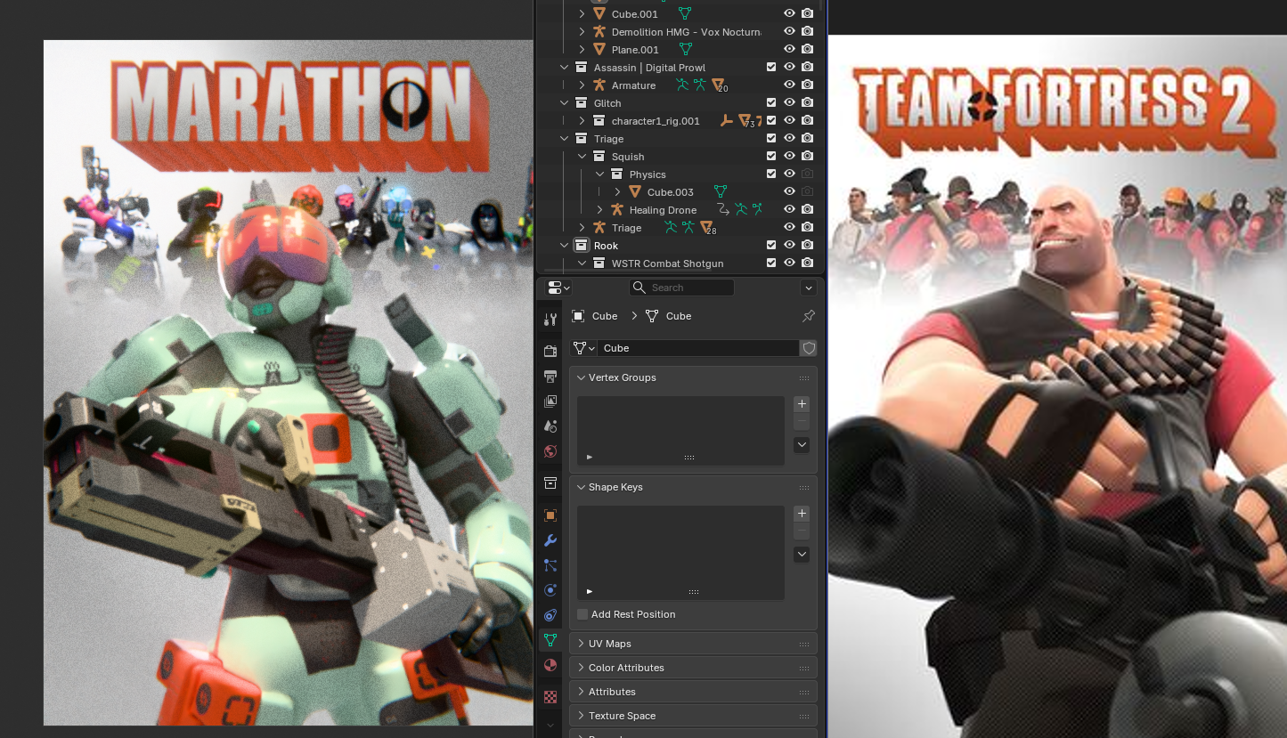
Task: Open the Object Constraints properties tab
Action: pos(550,615)
